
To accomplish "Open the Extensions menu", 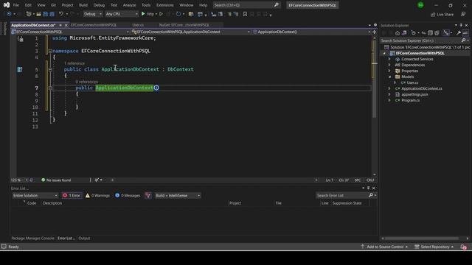I will tap(164, 5).
